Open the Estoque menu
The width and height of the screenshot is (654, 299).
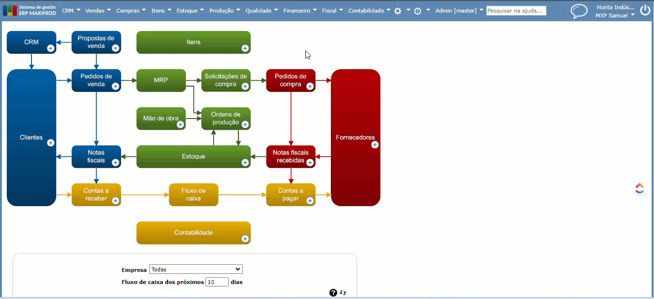click(190, 11)
